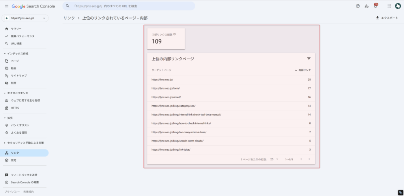Open 検索パフォーマンス in sidebar
This screenshot has height=196, width=404.
(22, 36)
